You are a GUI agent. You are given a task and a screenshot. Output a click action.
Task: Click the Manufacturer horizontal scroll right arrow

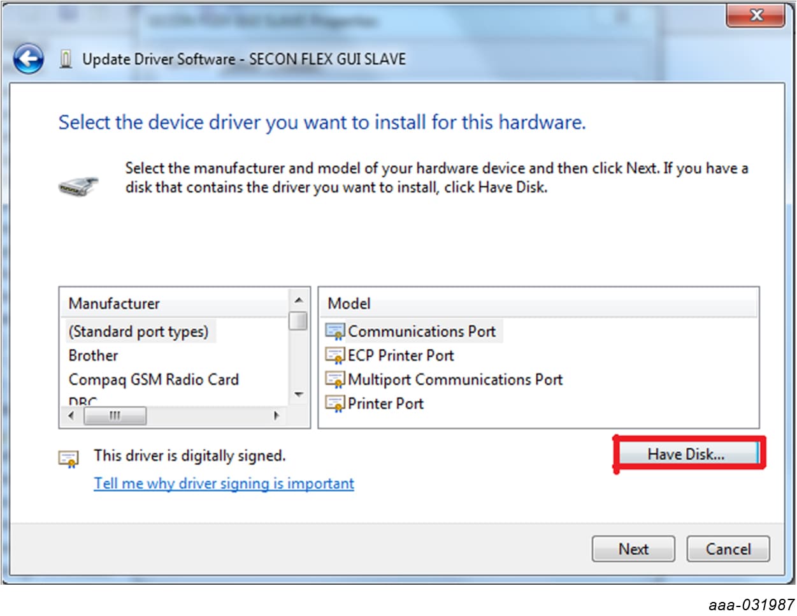pyautogui.click(x=276, y=416)
